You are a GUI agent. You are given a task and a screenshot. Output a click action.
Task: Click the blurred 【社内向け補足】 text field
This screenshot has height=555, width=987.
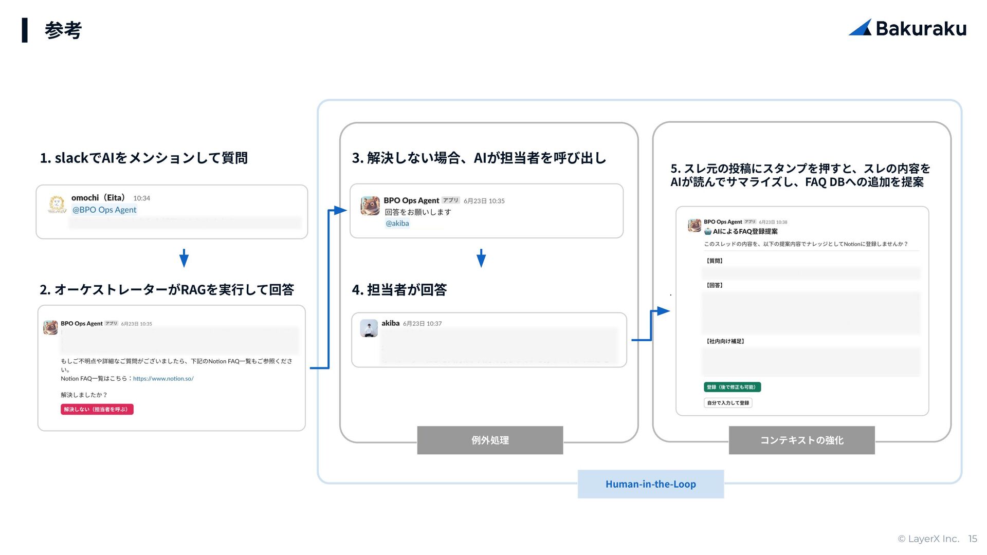click(x=811, y=361)
